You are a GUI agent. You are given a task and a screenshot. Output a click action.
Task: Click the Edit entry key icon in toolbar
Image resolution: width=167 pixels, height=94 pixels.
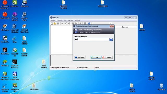[66, 23]
